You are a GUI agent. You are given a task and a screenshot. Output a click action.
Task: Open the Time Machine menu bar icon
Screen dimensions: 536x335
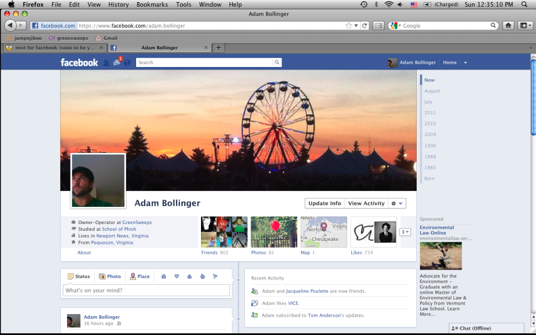(364, 4)
